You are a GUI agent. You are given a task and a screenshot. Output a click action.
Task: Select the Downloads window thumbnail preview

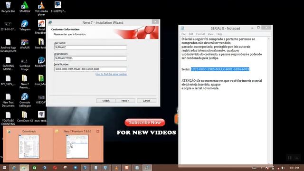tap(29, 146)
